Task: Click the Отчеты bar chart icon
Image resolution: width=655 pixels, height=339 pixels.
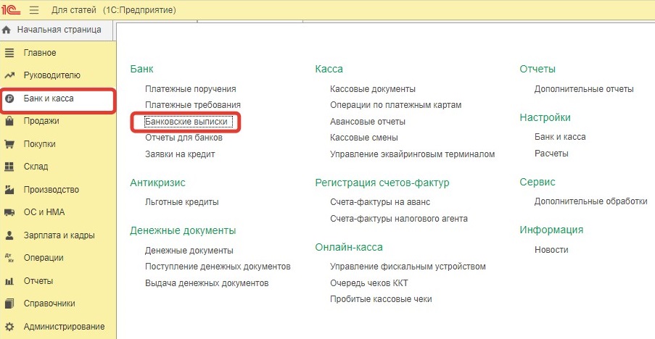Action: (9, 281)
